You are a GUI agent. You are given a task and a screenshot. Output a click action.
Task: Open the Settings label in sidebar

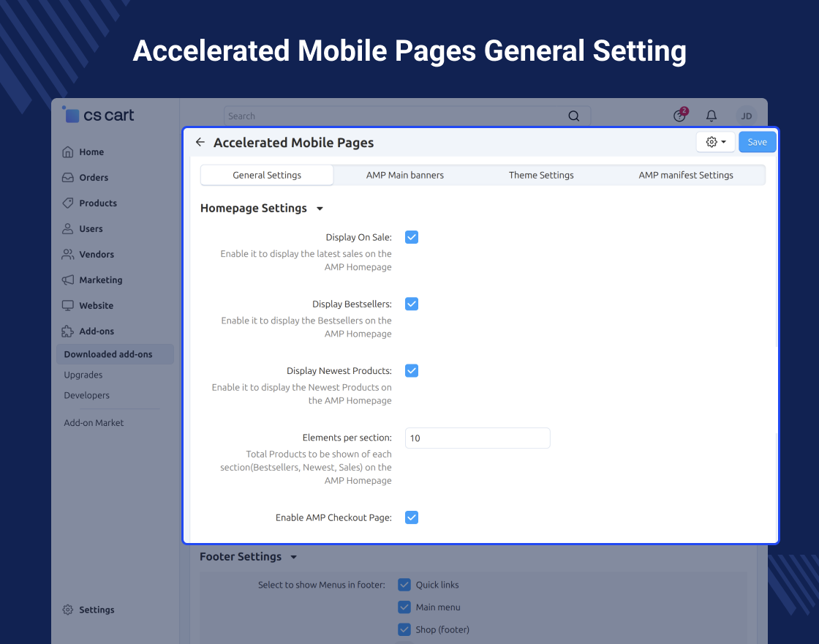pos(97,610)
